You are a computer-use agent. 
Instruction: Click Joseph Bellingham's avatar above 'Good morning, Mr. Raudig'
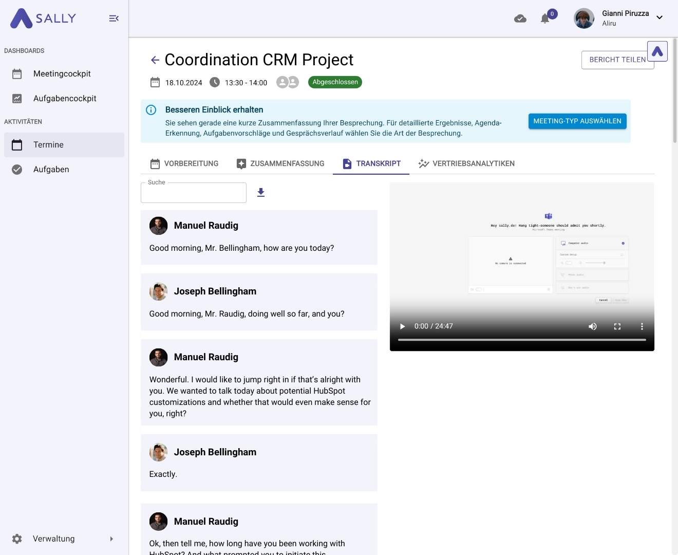tap(158, 291)
